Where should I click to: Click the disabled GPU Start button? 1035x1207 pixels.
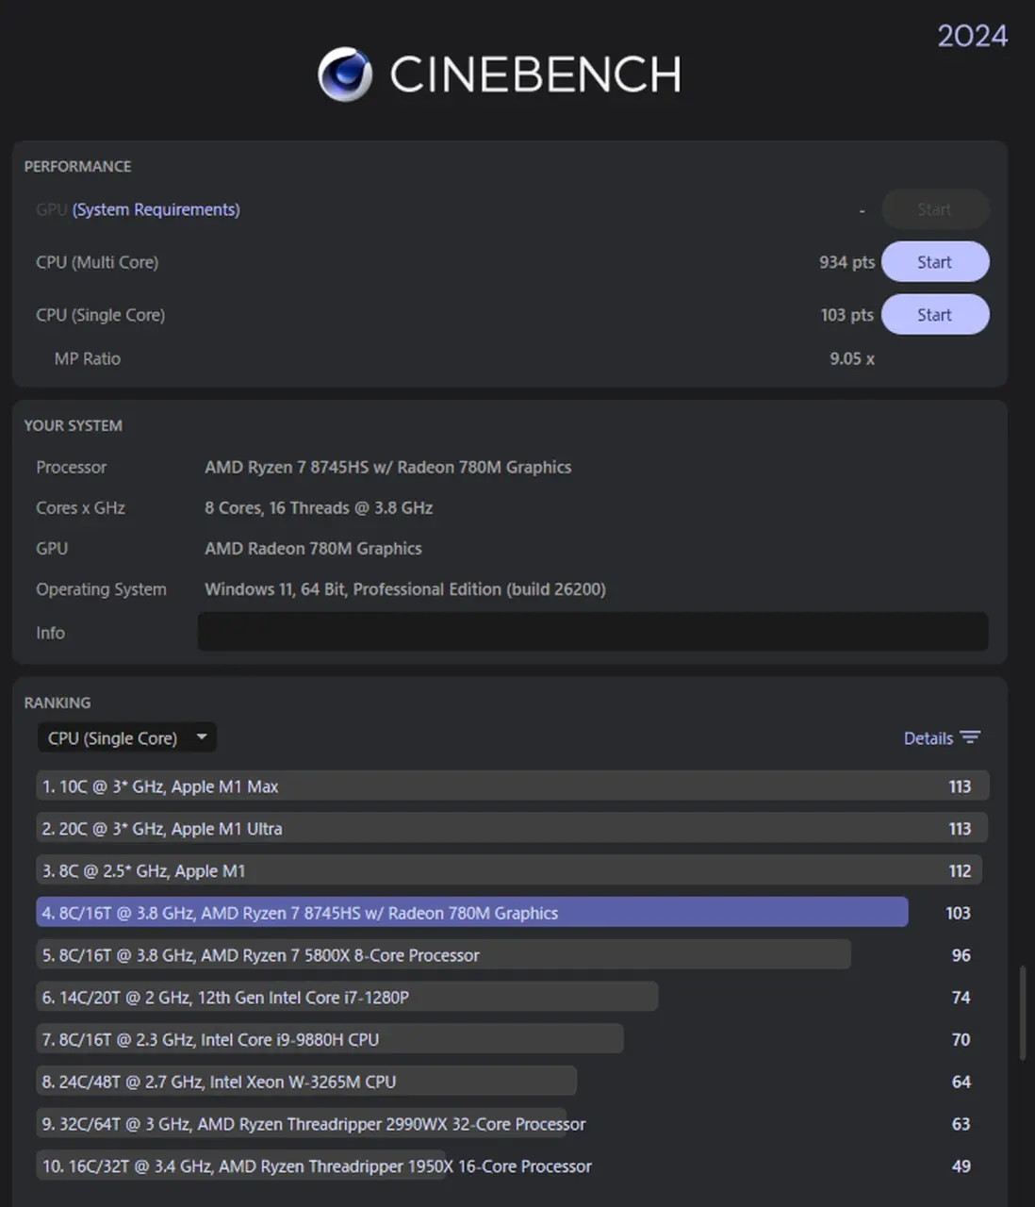(934, 208)
